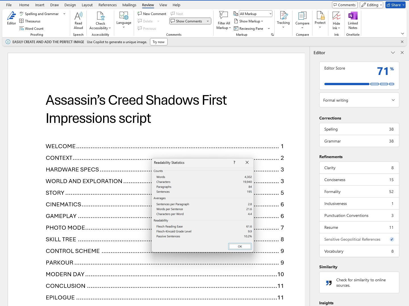Image resolution: width=409 pixels, height=306 pixels.
Task: Check for similarity to online sources
Action: point(359,282)
